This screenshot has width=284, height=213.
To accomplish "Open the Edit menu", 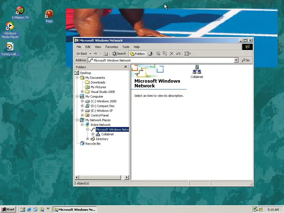I will pyautogui.click(x=88, y=47).
